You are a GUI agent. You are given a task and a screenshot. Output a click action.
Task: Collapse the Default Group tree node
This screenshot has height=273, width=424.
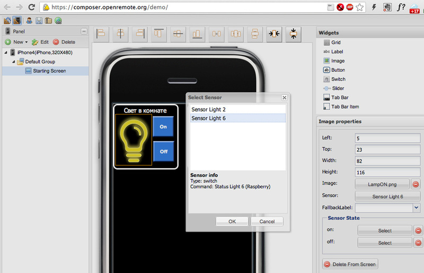[14, 61]
